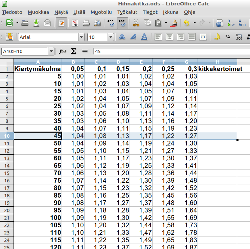Toggle Align Right icon
This screenshot has width=250, height=249.
181,37
